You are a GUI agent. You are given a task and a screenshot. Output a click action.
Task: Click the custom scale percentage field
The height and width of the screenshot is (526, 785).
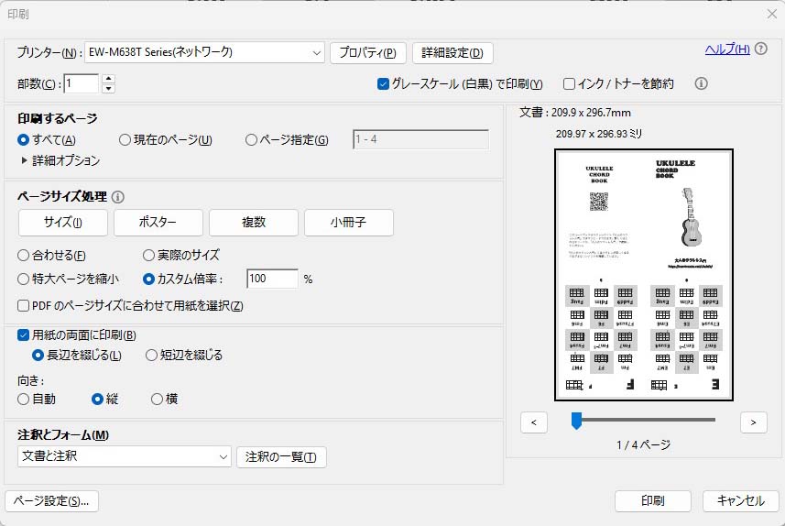click(272, 279)
